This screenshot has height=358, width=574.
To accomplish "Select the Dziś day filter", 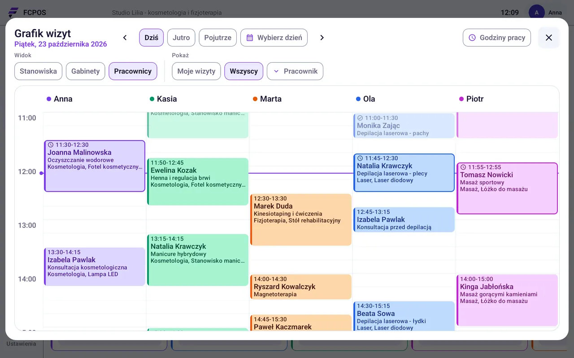I will coord(152,38).
